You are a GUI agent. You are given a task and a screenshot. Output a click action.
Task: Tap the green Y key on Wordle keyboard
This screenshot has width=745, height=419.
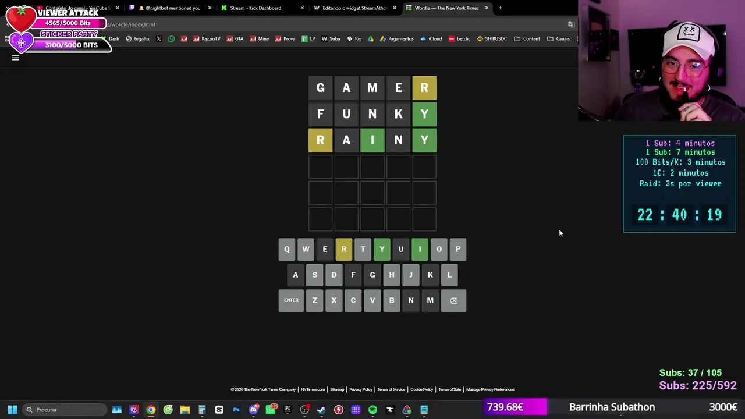click(382, 249)
